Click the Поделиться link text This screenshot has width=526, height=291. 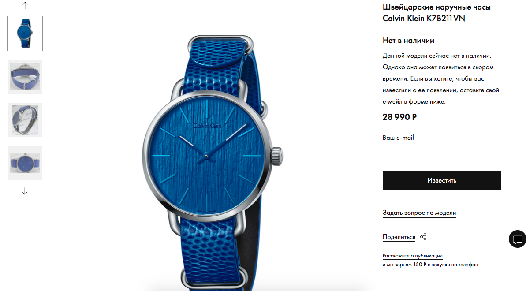point(399,237)
